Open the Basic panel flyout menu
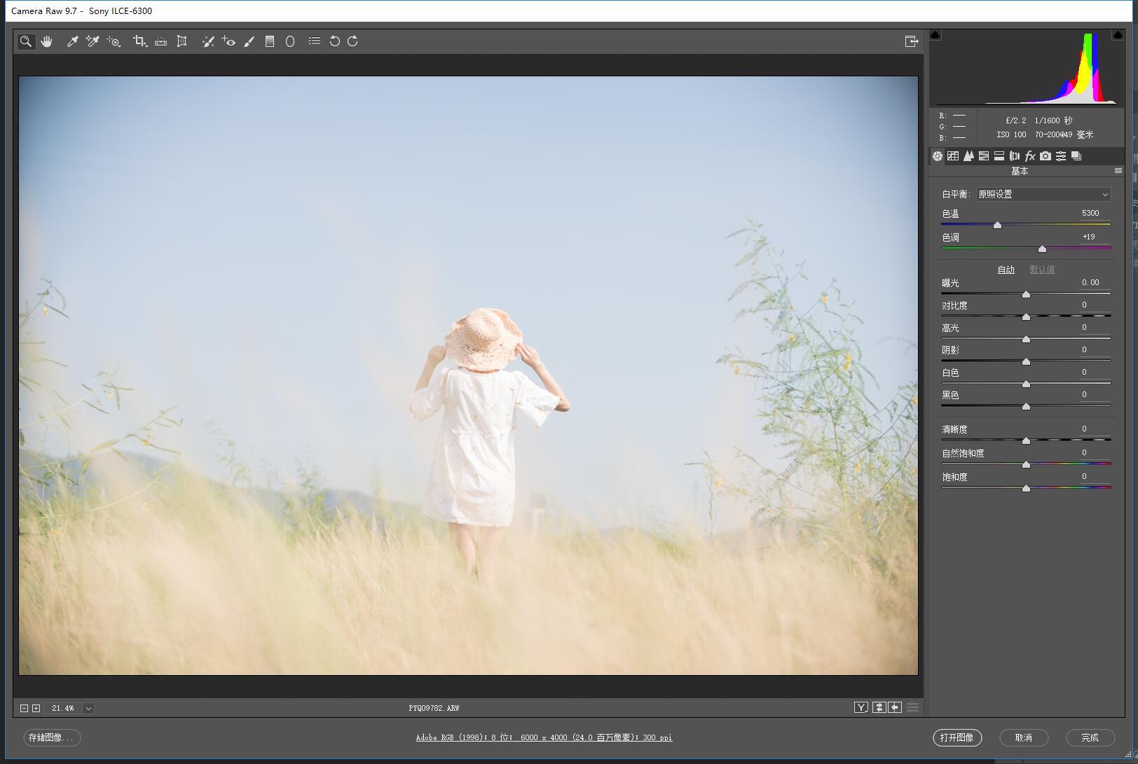The width and height of the screenshot is (1138, 764). coord(1118,171)
